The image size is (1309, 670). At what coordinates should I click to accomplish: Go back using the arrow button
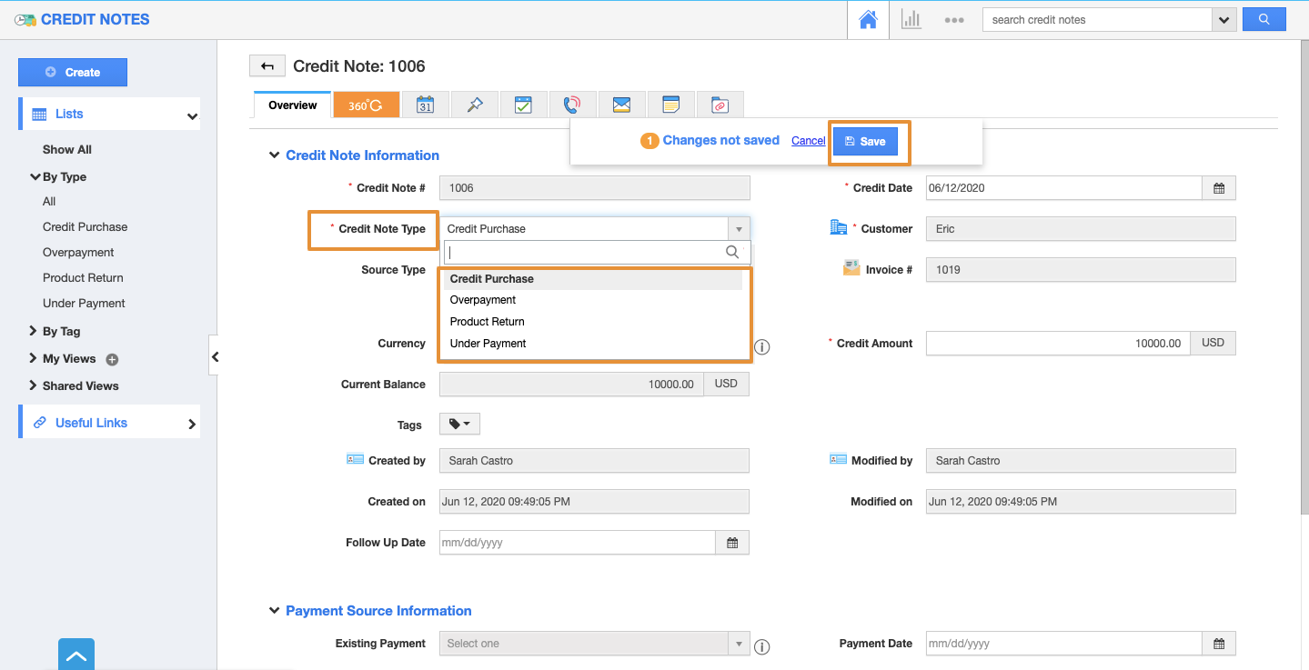coord(267,65)
